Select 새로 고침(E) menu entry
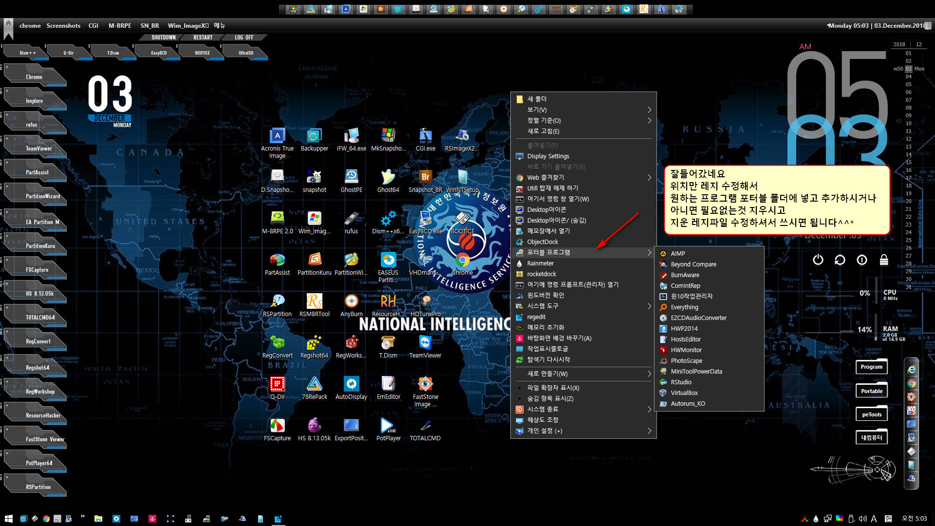935x526 pixels. coord(583,131)
